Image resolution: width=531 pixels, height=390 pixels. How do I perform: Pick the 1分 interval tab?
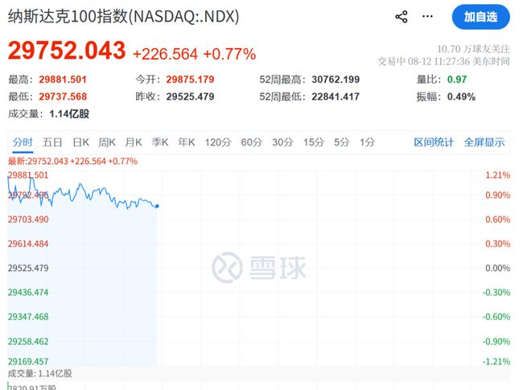pos(368,142)
